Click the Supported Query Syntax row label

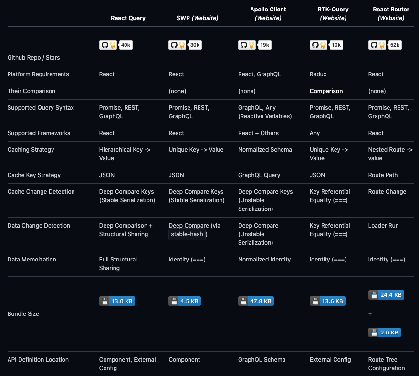pyautogui.click(x=41, y=108)
